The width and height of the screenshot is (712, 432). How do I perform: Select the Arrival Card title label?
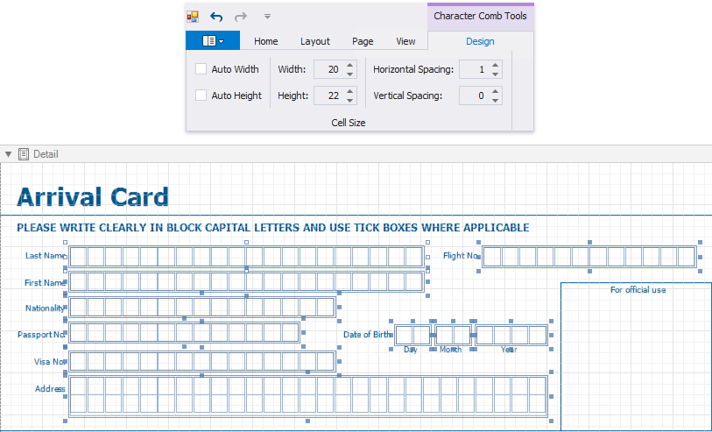pos(93,197)
